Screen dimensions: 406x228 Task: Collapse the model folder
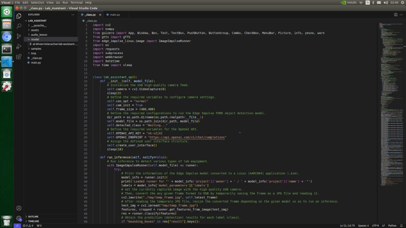click(x=34, y=39)
